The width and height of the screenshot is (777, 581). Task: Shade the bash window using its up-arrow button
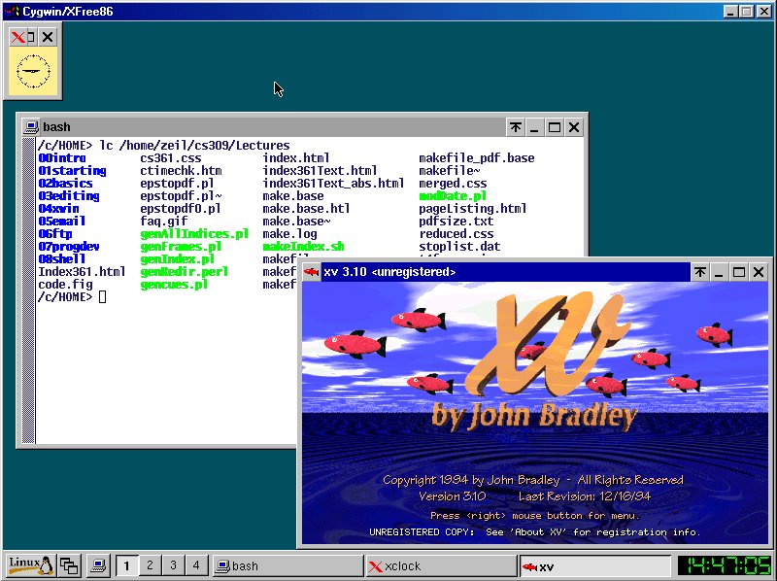pyautogui.click(x=516, y=126)
